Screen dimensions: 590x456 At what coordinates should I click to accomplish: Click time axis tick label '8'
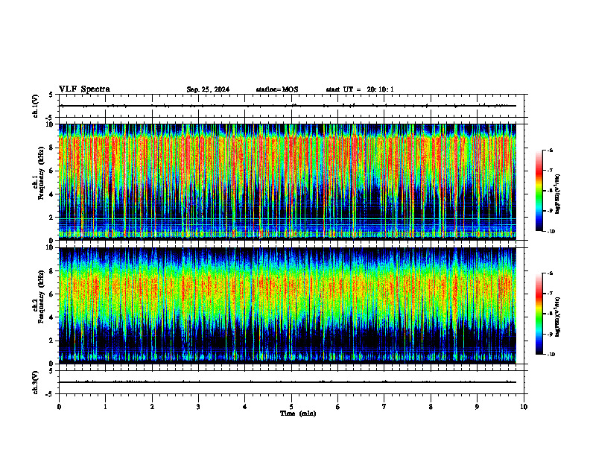tap(431, 407)
